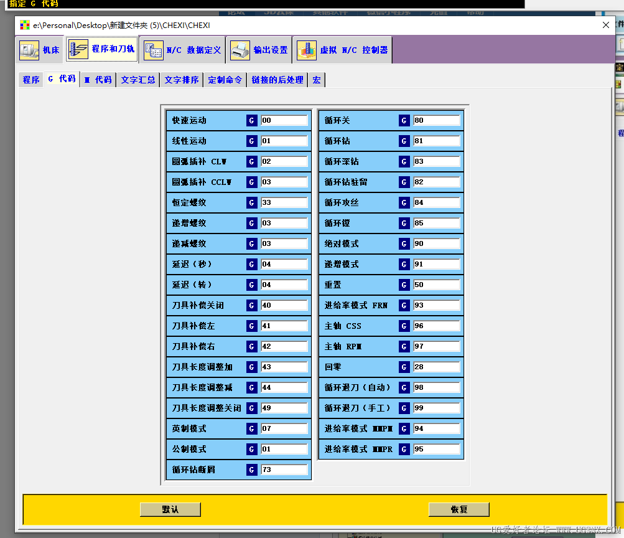Open the N/C 数据定义 icon tab

click(x=183, y=50)
